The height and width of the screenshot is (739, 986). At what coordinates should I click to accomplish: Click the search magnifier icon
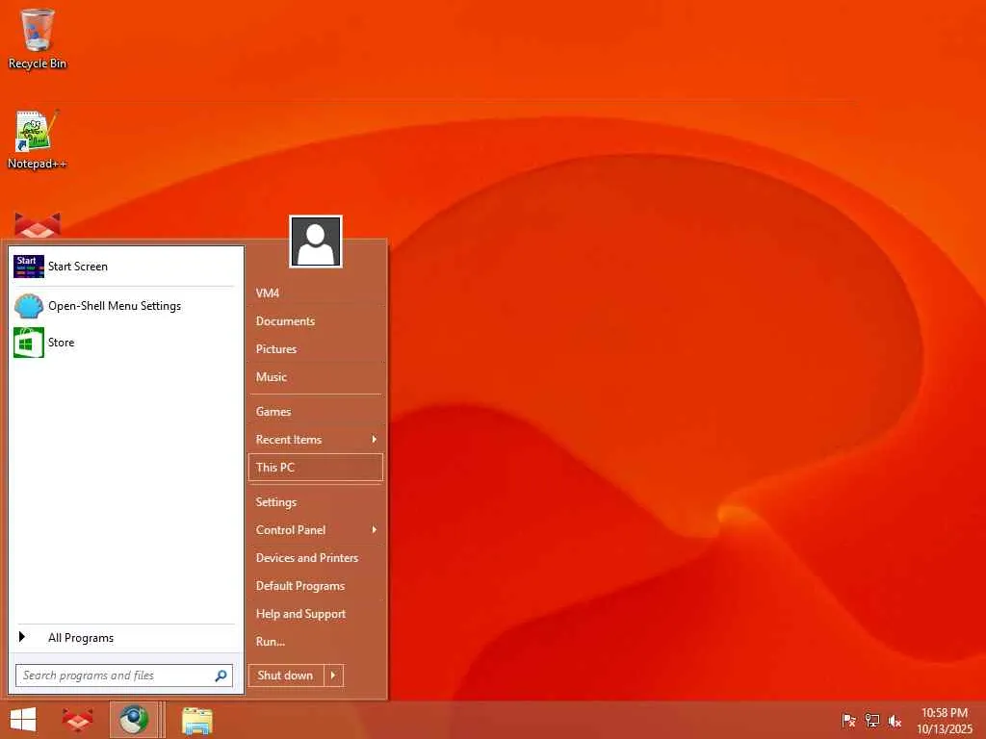[221, 675]
